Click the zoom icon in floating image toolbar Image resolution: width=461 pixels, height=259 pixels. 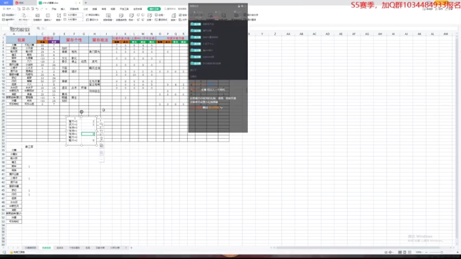[101, 124]
